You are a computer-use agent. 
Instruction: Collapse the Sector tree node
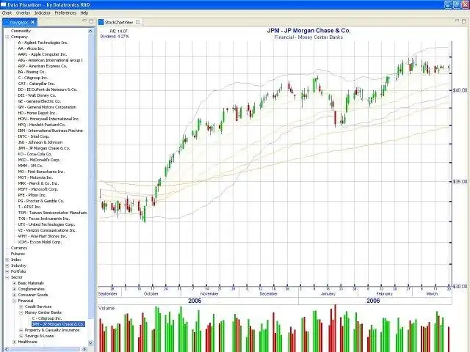point(7,277)
